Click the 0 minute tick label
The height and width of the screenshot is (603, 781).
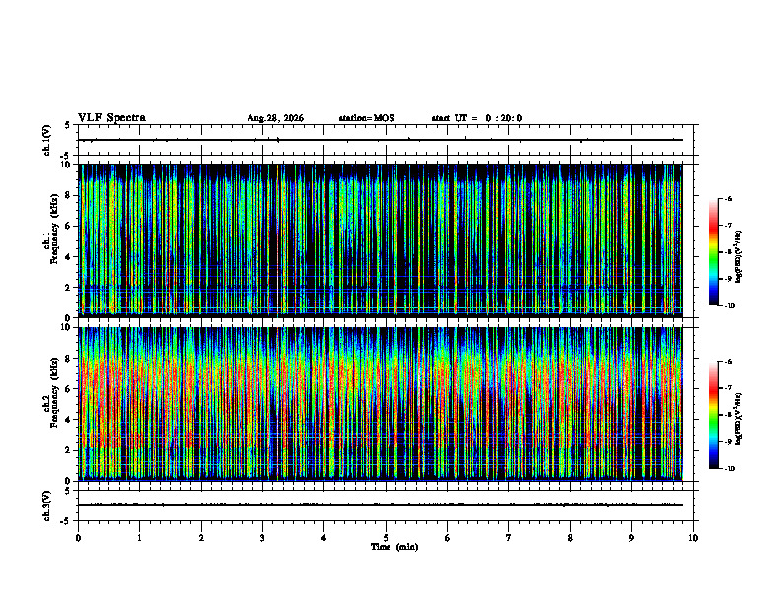click(78, 538)
